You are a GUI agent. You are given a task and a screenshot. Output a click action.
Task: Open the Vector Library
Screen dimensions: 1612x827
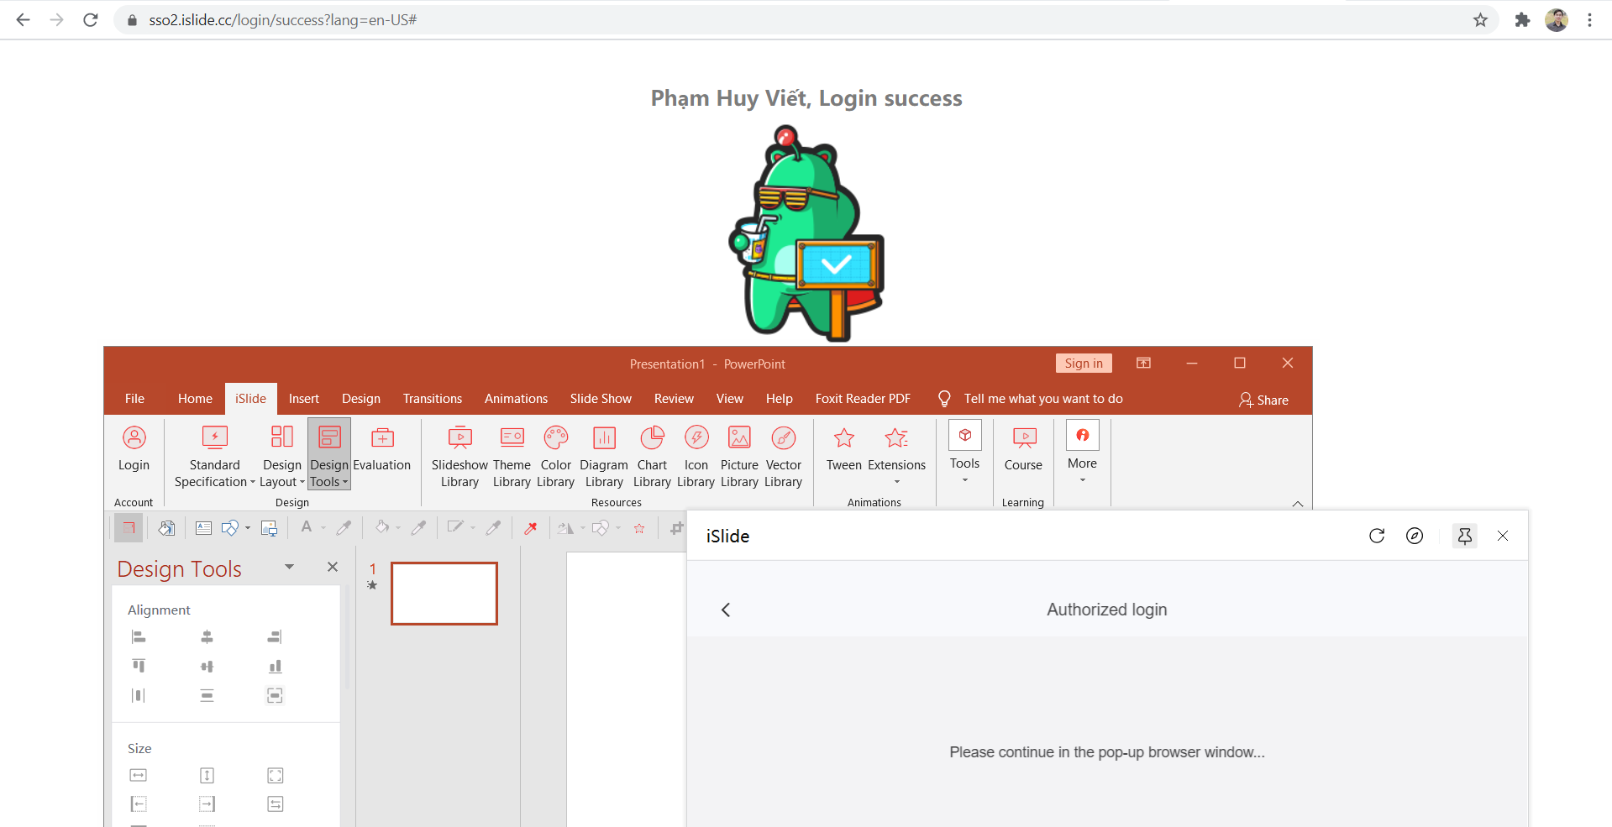pos(783,457)
